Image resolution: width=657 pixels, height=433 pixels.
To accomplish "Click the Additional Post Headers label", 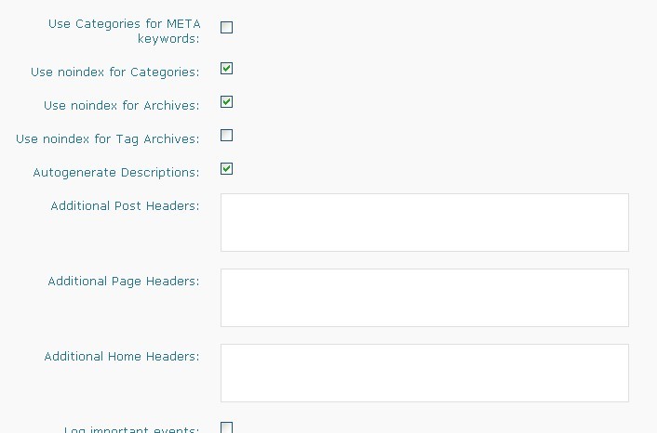I will pos(125,206).
